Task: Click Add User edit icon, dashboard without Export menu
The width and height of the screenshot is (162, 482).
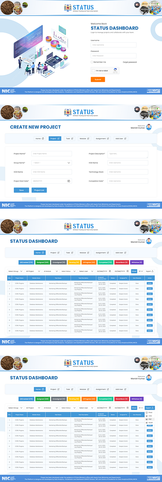Action: coord(126,253)
